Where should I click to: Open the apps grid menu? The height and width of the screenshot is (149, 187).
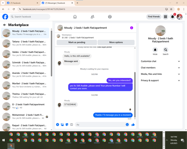pyautogui.click(x=165, y=17)
